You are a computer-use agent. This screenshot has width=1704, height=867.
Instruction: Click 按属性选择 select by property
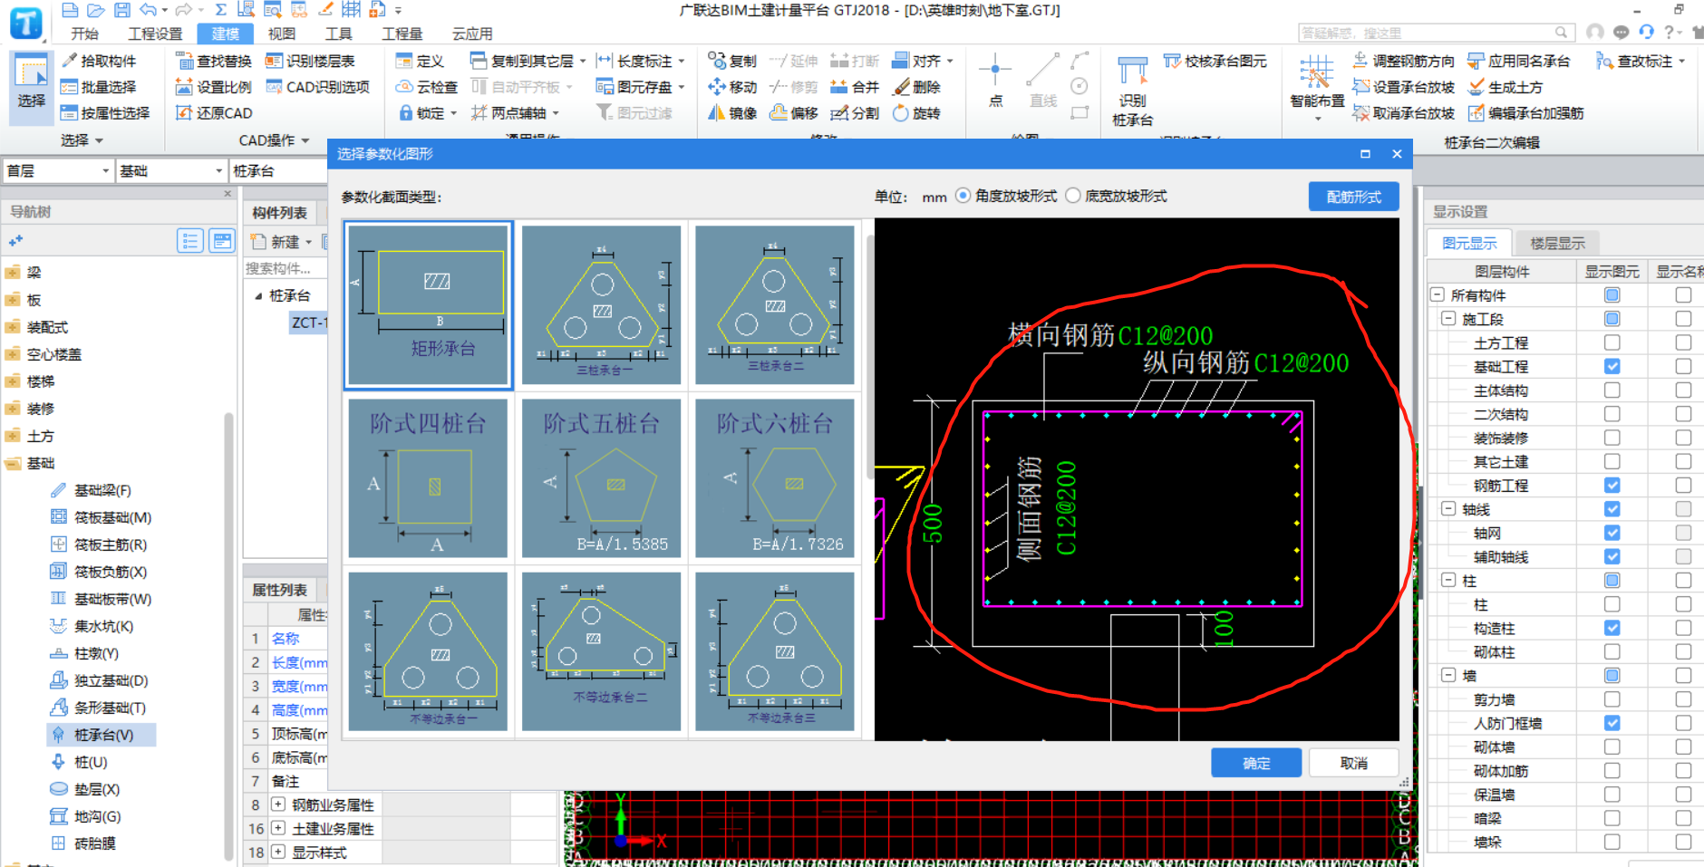click(x=105, y=113)
